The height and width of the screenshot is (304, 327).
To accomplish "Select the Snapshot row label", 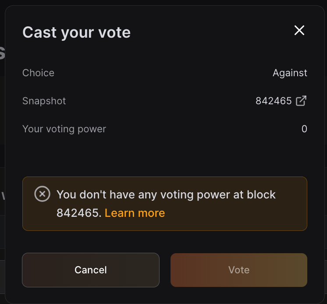I will click(x=44, y=101).
